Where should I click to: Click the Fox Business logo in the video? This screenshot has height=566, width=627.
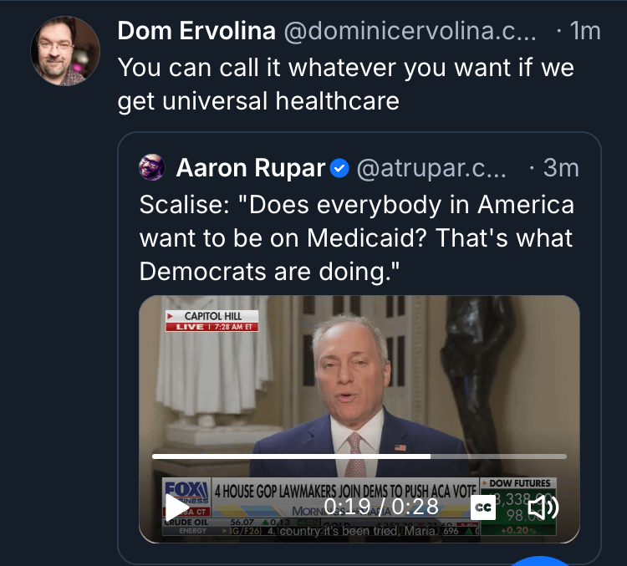[x=186, y=491]
